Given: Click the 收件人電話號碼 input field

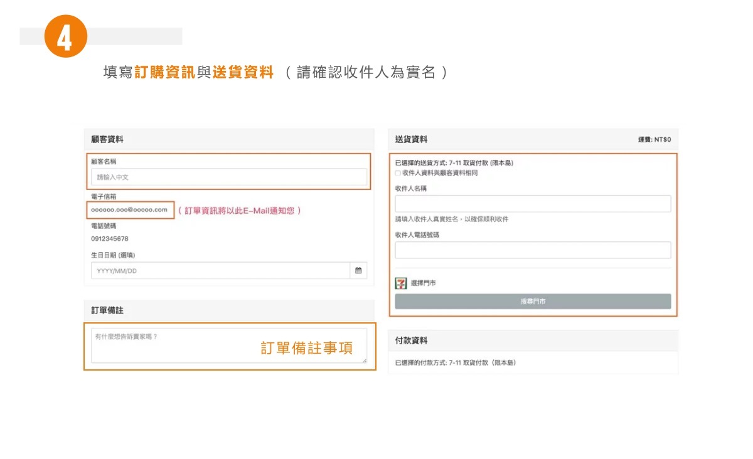Looking at the screenshot, I should tap(533, 250).
